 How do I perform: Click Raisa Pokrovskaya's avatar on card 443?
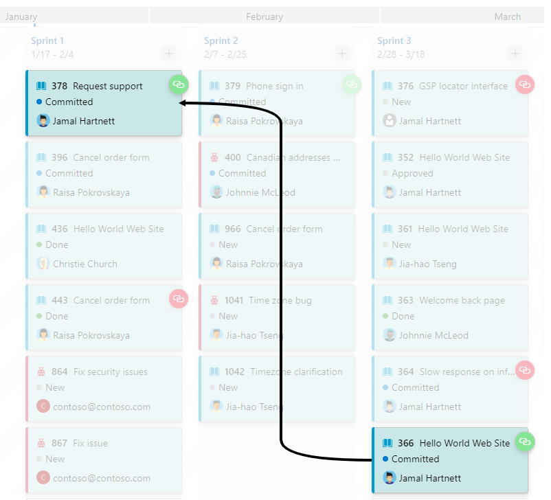click(43, 335)
